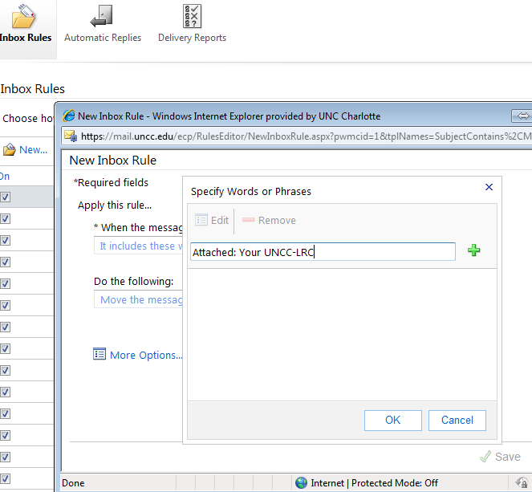Click the More Options list icon

pos(99,354)
